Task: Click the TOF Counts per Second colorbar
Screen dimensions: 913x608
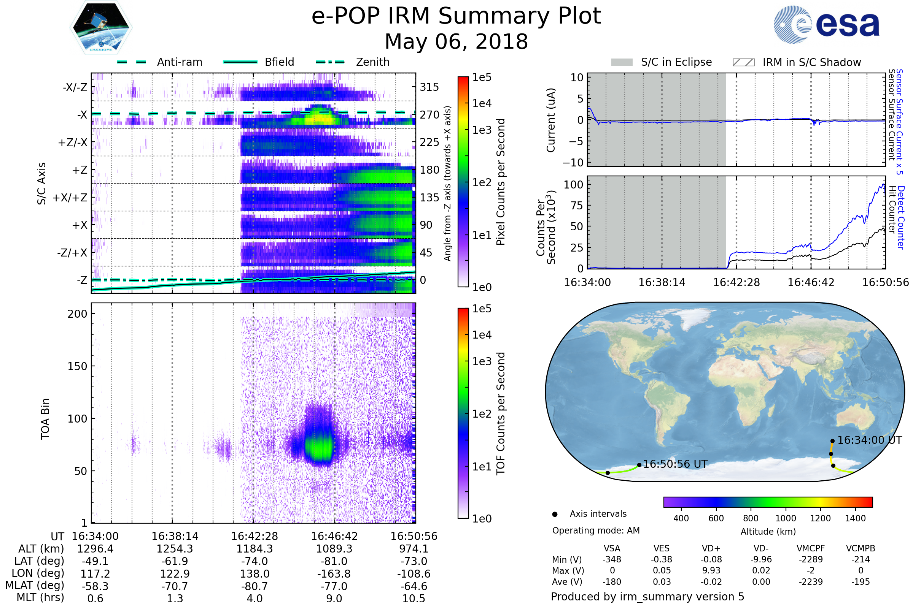Action: coord(463,413)
